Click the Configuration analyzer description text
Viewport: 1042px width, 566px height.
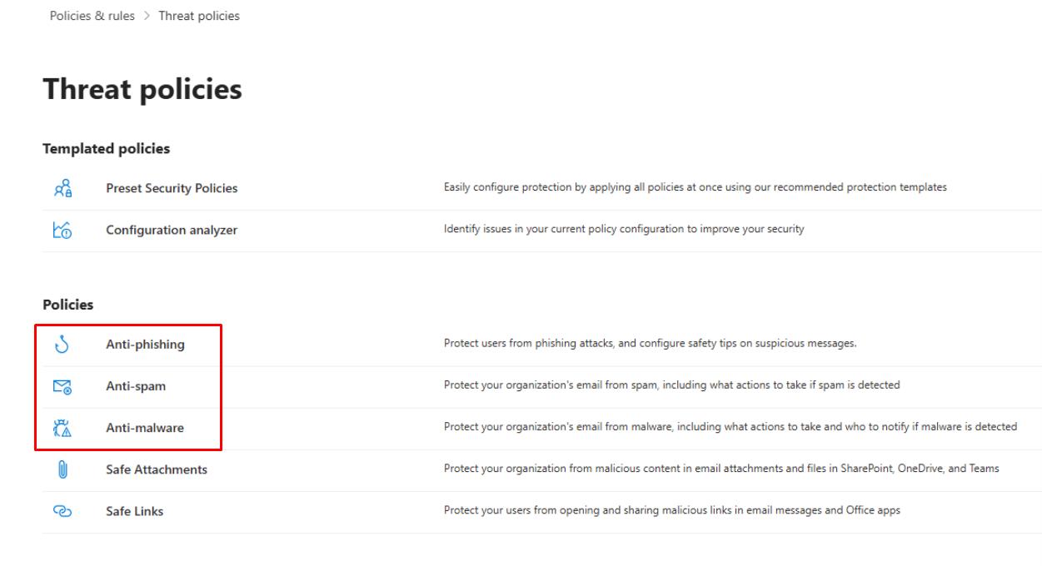click(624, 229)
